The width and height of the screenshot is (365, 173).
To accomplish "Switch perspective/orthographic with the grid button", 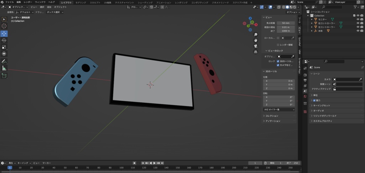I will (256, 52).
